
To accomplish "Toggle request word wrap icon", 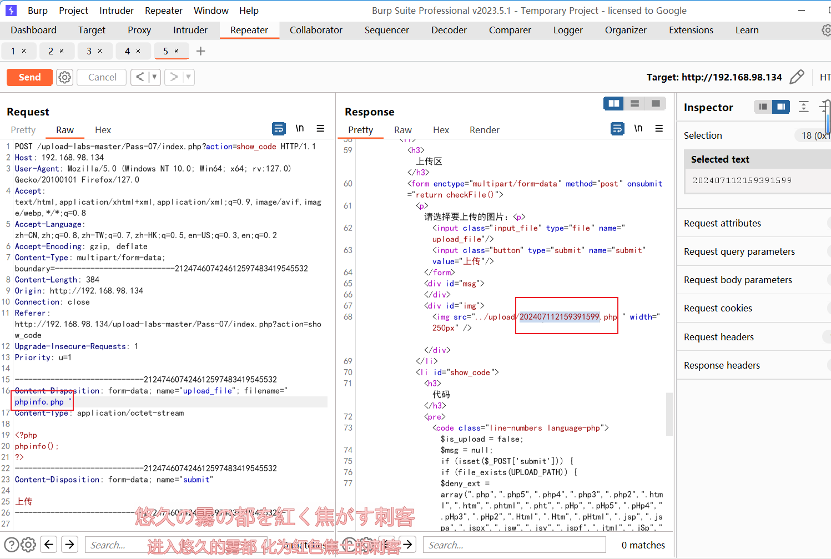I will tap(279, 129).
